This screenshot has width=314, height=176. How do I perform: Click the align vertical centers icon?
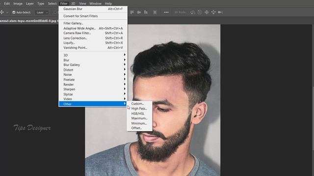point(139,12)
